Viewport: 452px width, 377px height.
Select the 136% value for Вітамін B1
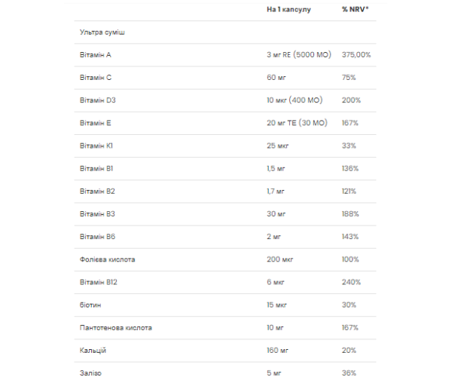click(350, 169)
